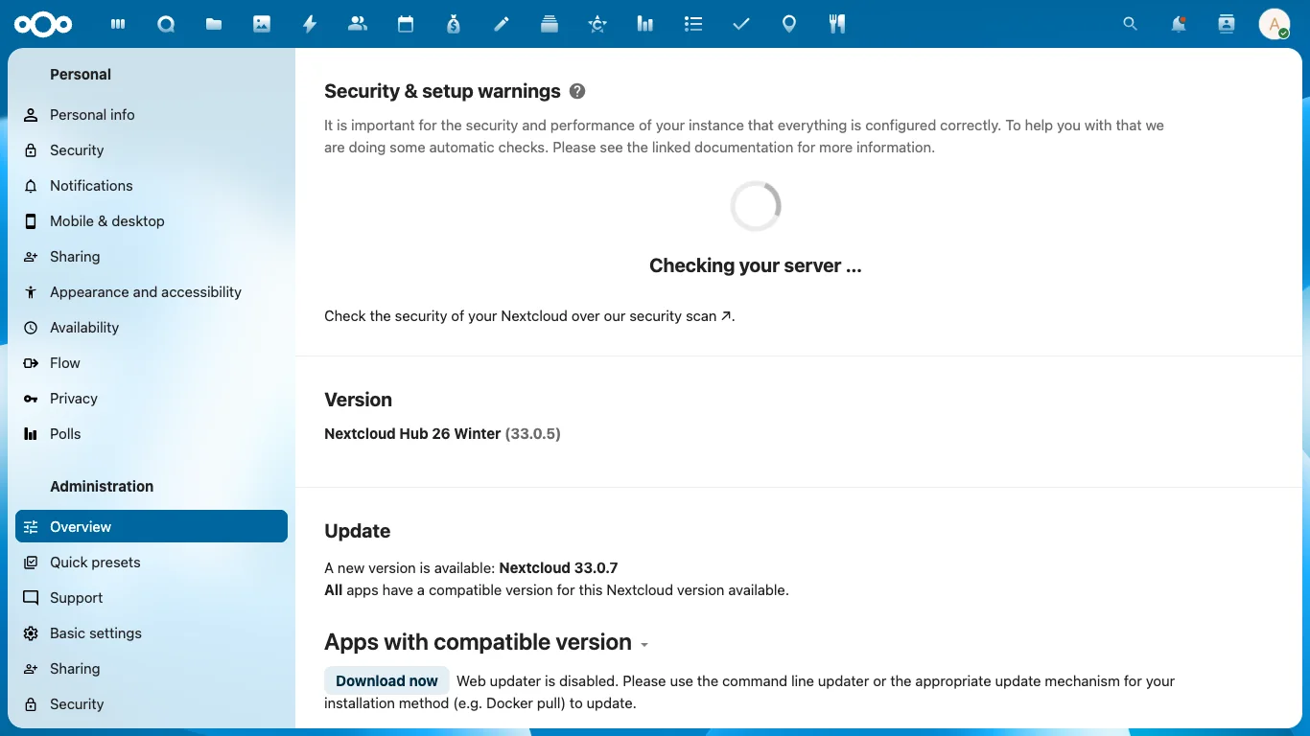Follow the security scan link
1310x736 pixels.
point(680,316)
